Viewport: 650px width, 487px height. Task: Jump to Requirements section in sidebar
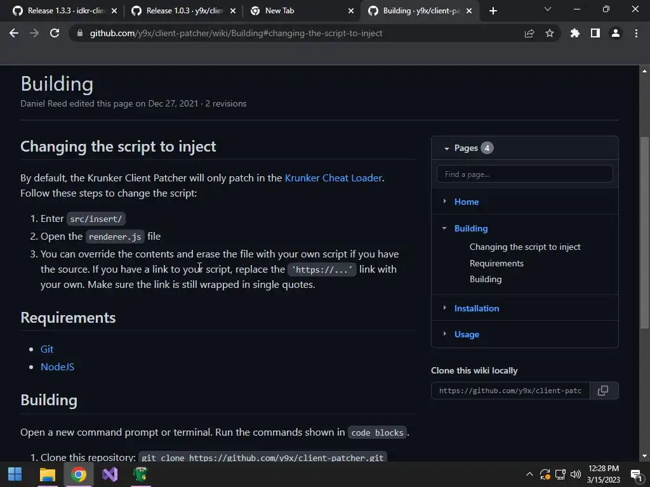tap(496, 263)
